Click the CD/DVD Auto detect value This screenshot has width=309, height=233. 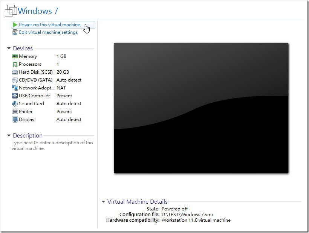[x=69, y=80]
